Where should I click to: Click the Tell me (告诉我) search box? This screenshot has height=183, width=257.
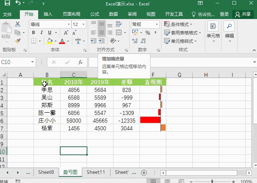[203, 14]
